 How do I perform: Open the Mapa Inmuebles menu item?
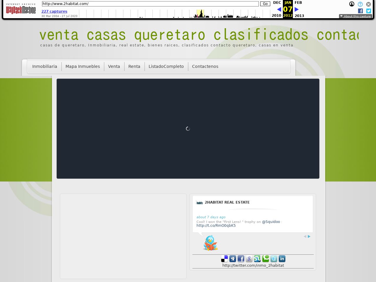coord(83,66)
